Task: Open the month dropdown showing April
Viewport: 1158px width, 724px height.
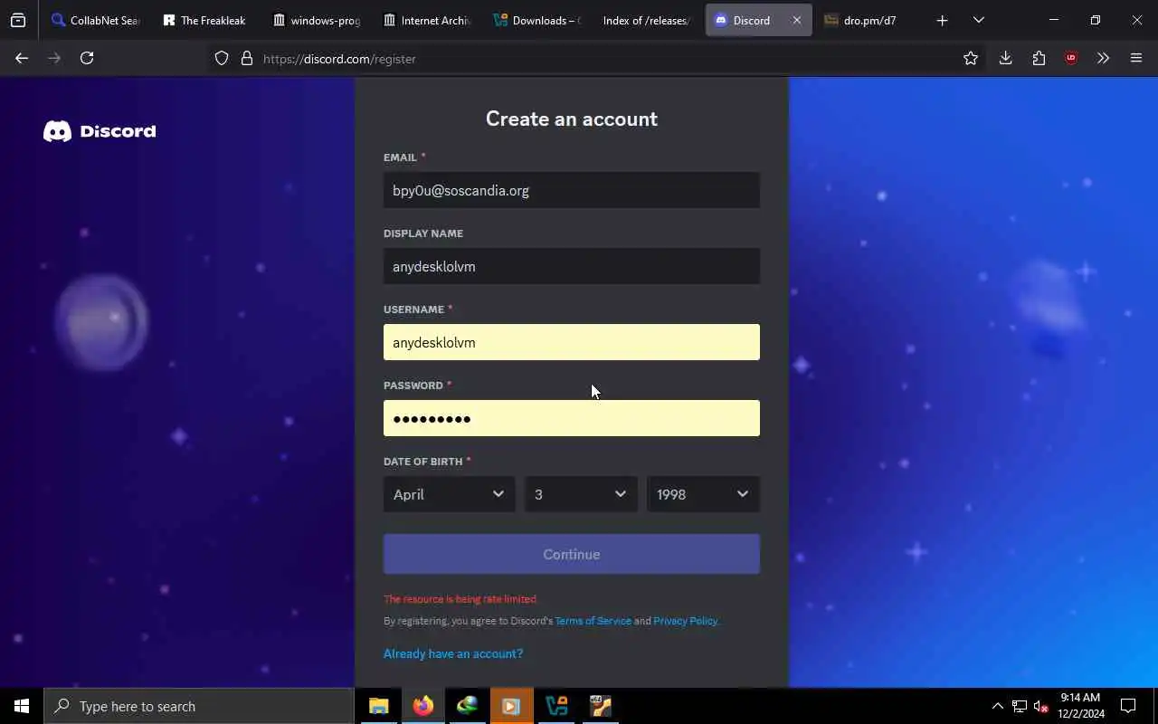Action: [x=449, y=494]
